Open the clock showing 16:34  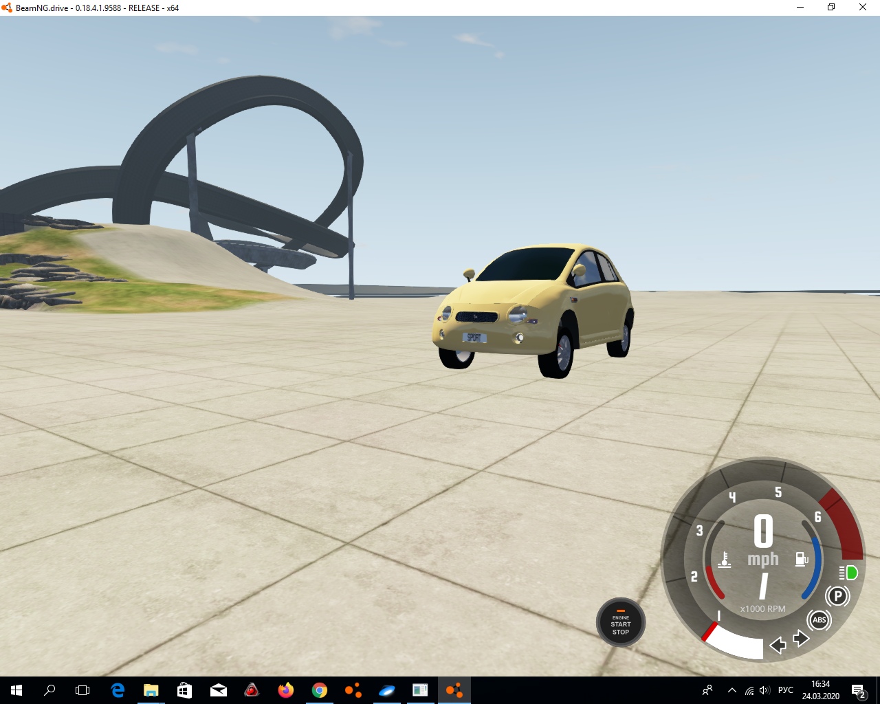click(x=821, y=690)
